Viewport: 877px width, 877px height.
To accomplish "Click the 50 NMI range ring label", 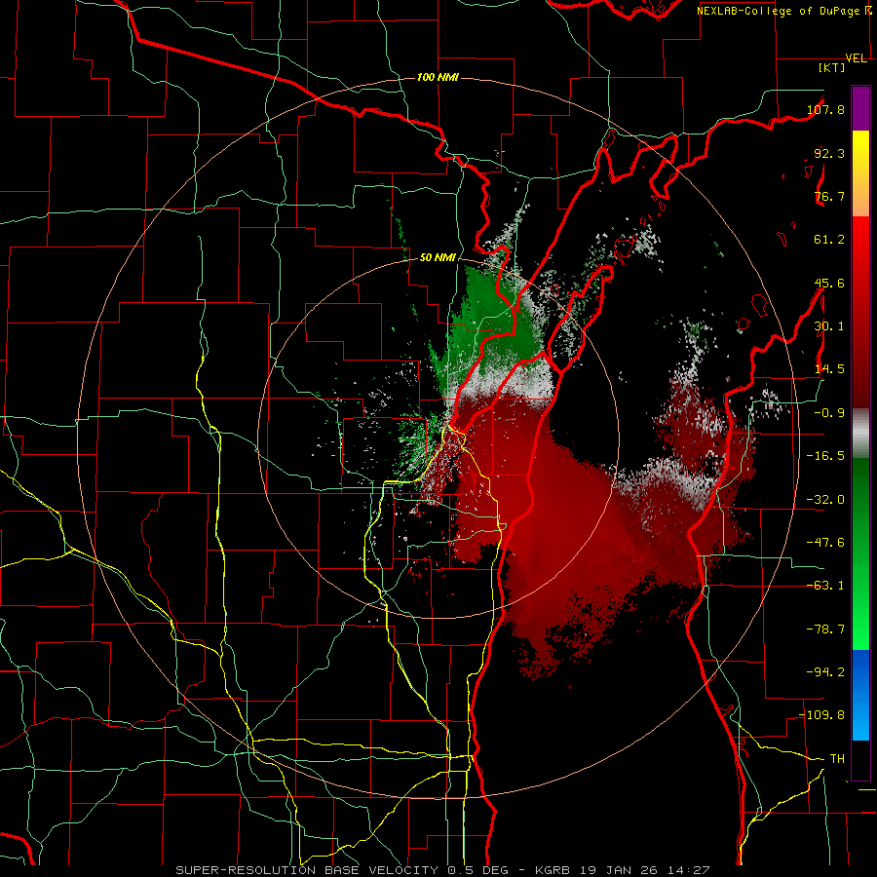I will [x=438, y=258].
